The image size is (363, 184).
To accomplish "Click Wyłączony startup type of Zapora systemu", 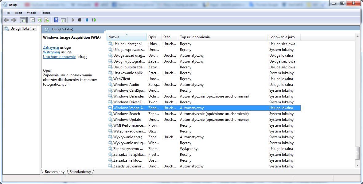I will pyautogui.click(x=189, y=149).
